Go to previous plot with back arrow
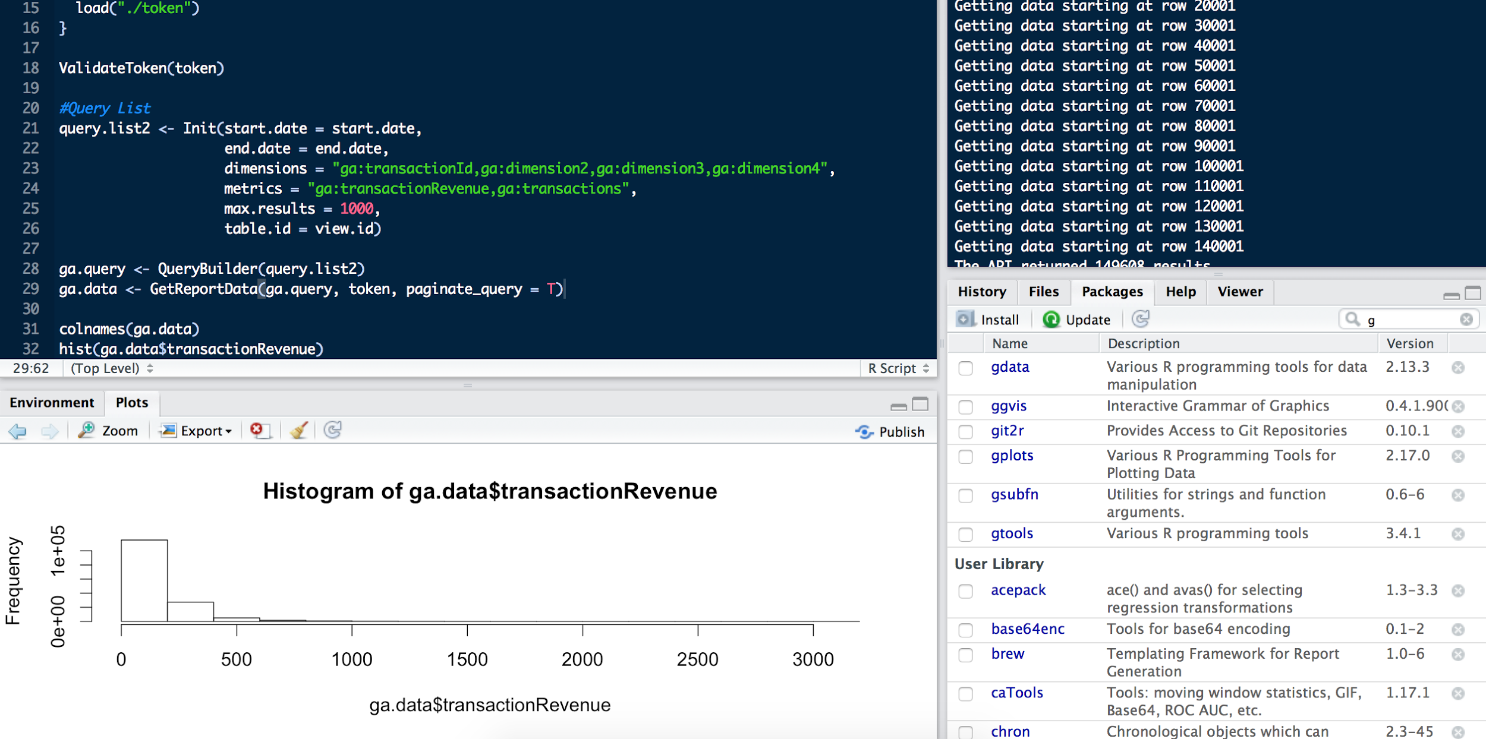Viewport: 1486px width, 739px height. point(18,431)
